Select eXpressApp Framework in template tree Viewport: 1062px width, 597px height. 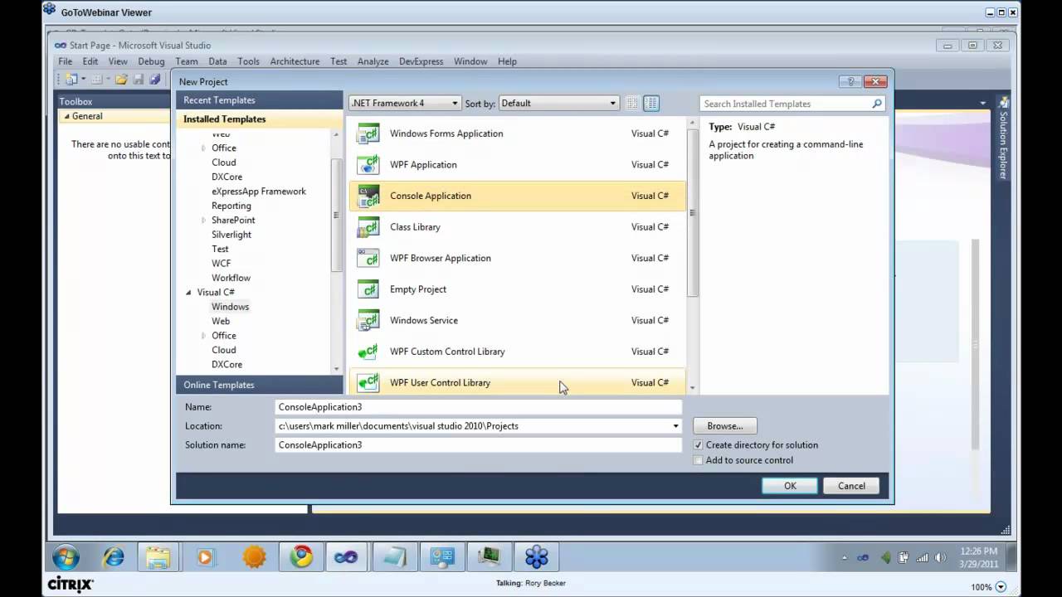[x=259, y=192]
